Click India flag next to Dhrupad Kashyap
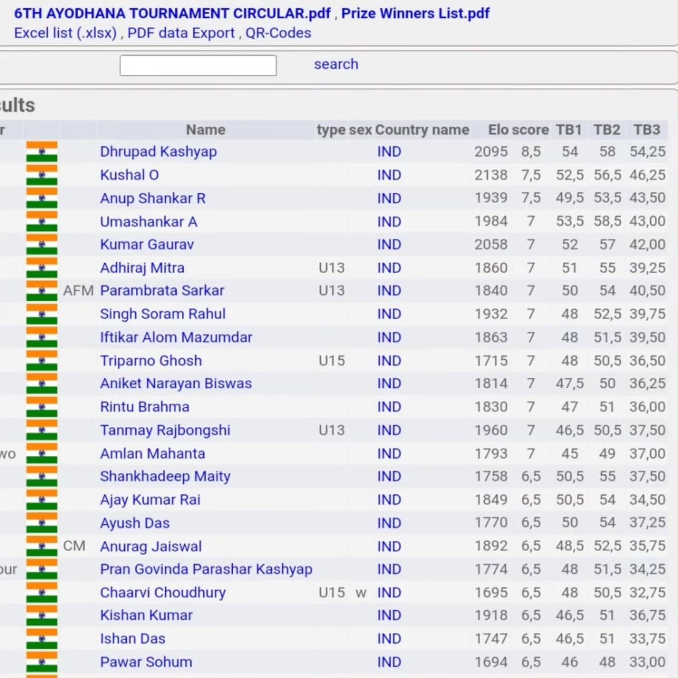678x678 pixels. click(41, 152)
